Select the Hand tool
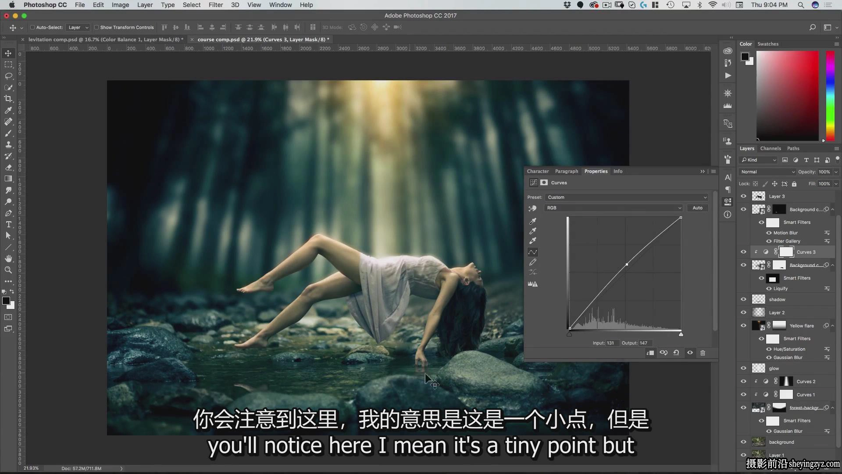This screenshot has width=842, height=474. pyautogui.click(x=8, y=259)
